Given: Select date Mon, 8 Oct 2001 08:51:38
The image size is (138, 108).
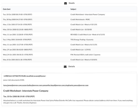Looking at the screenshot, I should click(17, 60).
